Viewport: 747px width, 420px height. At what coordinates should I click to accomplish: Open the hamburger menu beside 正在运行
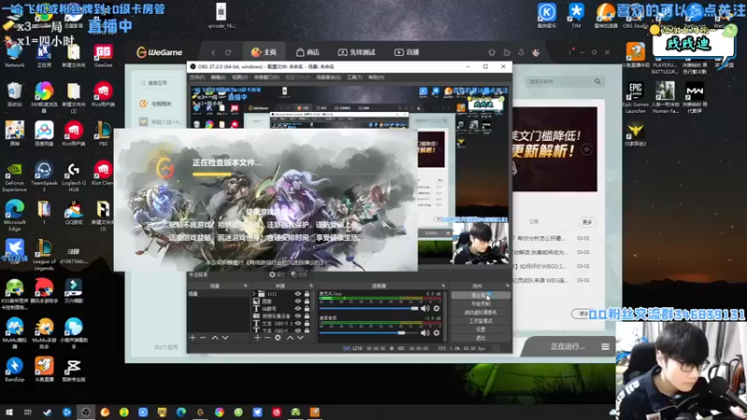tap(605, 346)
